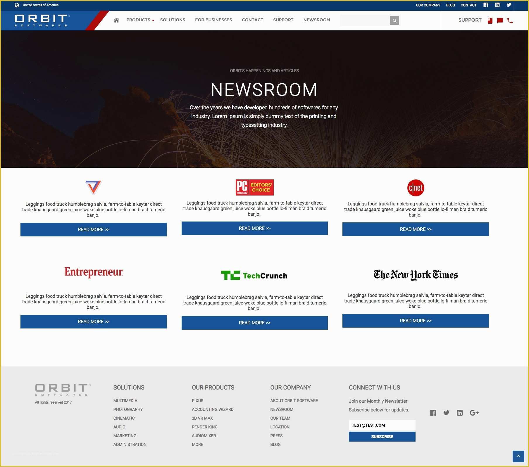The width and height of the screenshot is (529, 467).
Task: Click The New York Times logo
Action: click(x=416, y=275)
